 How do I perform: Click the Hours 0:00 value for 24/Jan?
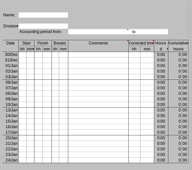[x=161, y=160]
